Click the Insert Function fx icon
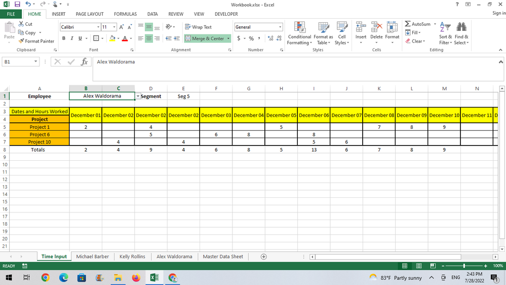The image size is (506, 285). [x=84, y=62]
